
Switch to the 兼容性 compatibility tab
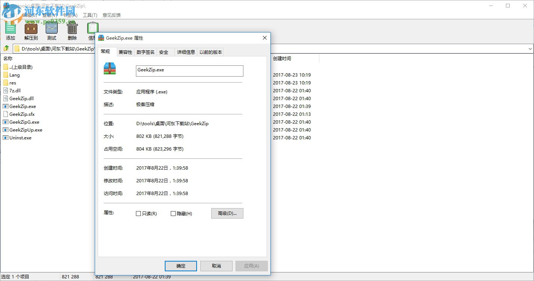tap(125, 52)
